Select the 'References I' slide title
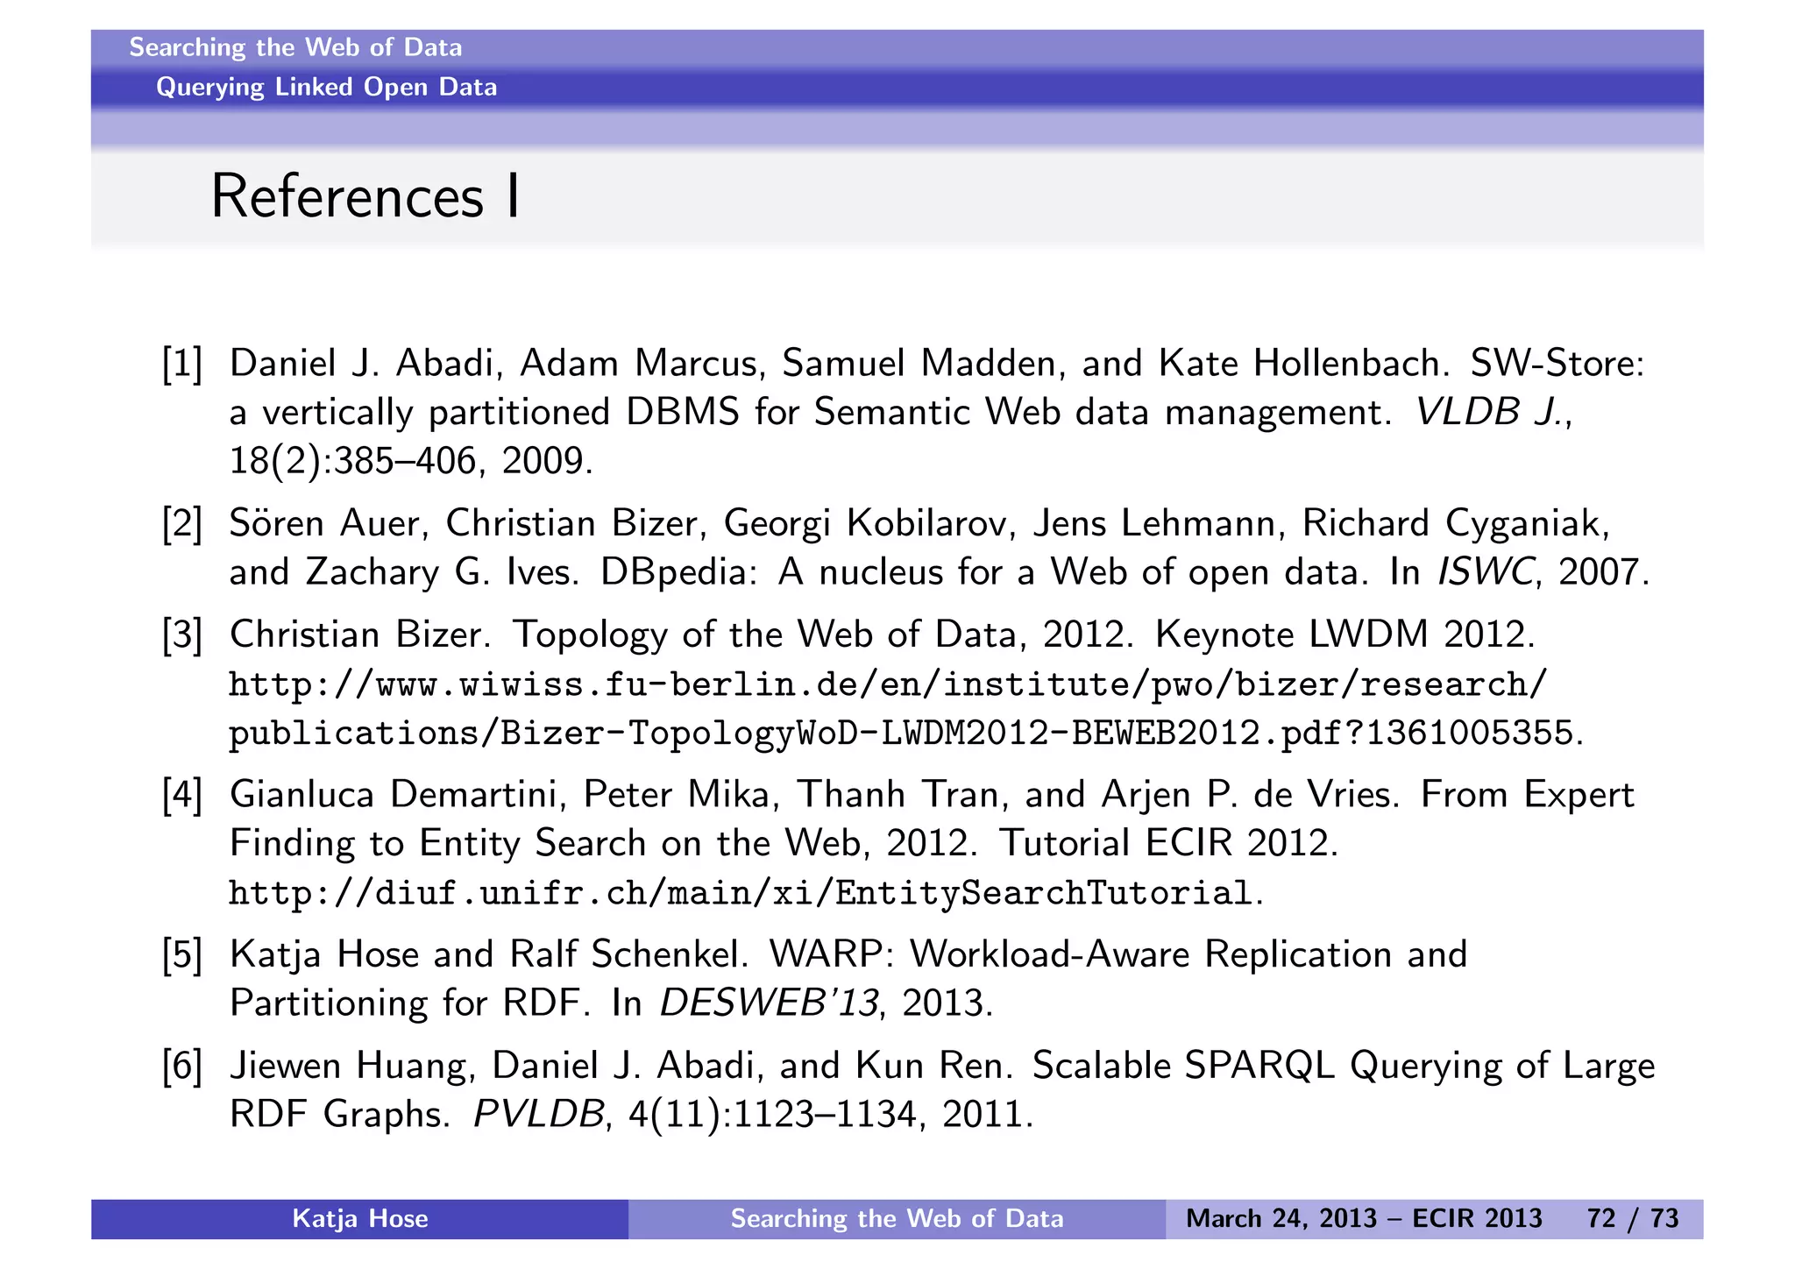The width and height of the screenshot is (1795, 1269). pyautogui.click(x=365, y=196)
